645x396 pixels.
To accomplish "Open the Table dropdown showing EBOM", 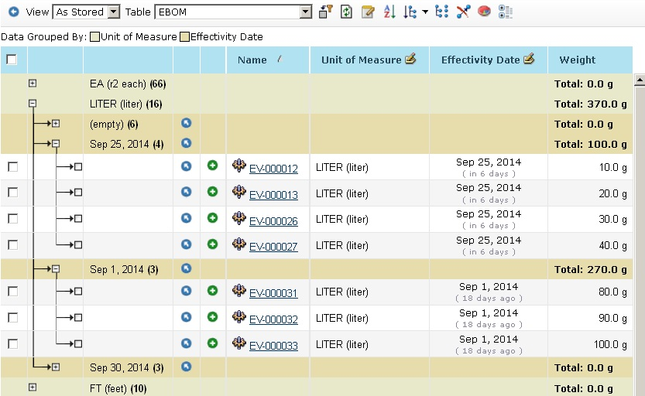I will (x=232, y=12).
